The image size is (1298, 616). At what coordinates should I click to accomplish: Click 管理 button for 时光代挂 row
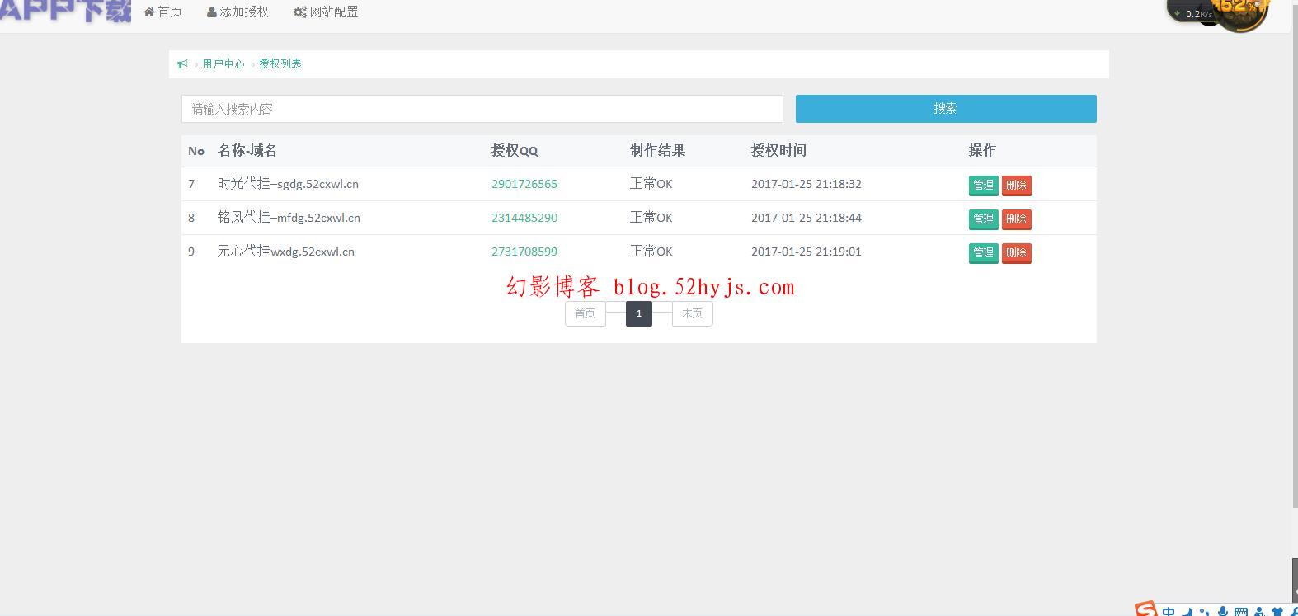(x=983, y=186)
